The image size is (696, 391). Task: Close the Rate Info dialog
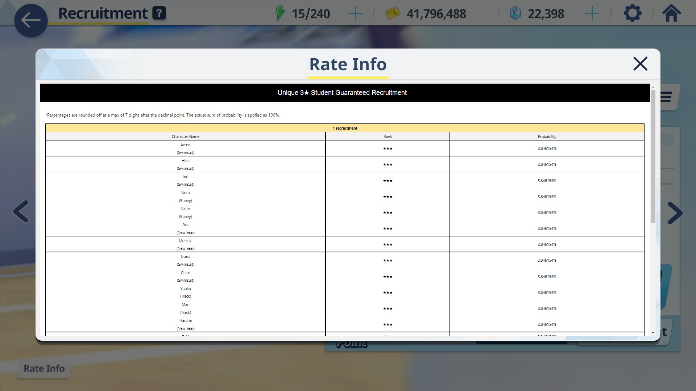(640, 64)
